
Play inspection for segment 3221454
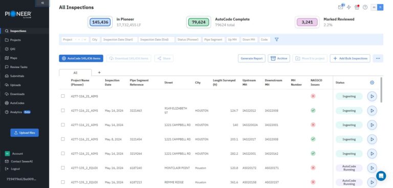tap(372, 139)
